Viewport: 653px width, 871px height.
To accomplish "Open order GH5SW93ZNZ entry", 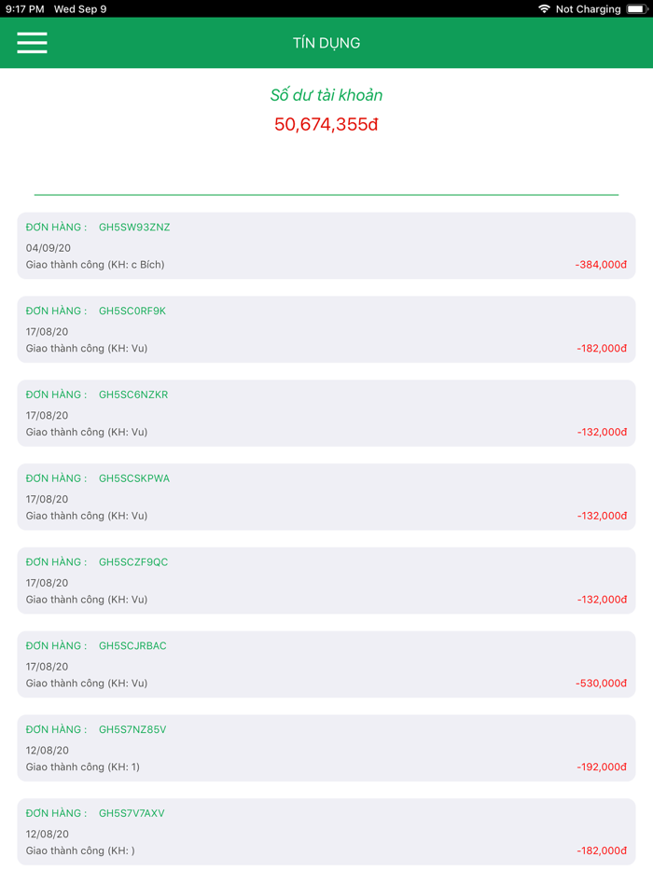I will (326, 245).
